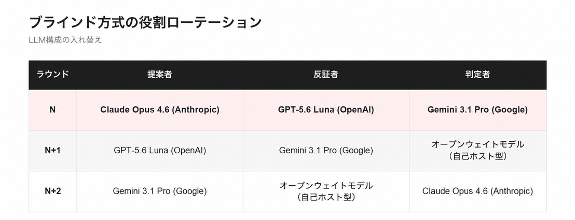Select bold Claude Opus 4.6 proposer cell

160,110
